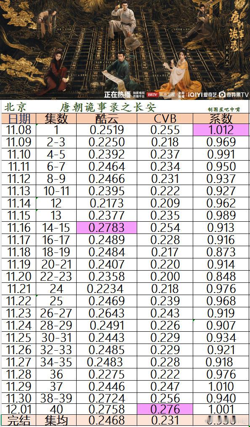Select 系数 value 1.010
Viewport: 250px width, 427px height.
[x=221, y=387]
